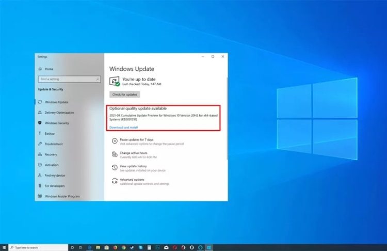Image resolution: width=387 pixels, height=251 pixels.
Task: Select For developers in the sidebar
Action: coord(54,186)
